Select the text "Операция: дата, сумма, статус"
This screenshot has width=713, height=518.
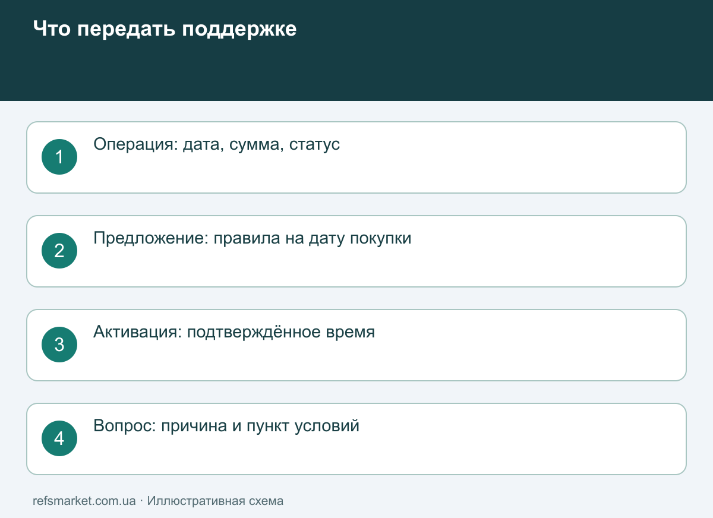click(x=217, y=144)
